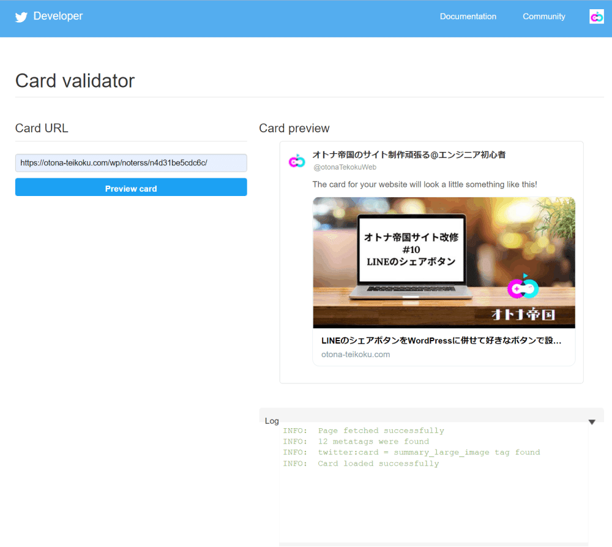The image size is (612, 547).
Task: Select log line 'Card loaded successfully'
Action: (x=361, y=463)
